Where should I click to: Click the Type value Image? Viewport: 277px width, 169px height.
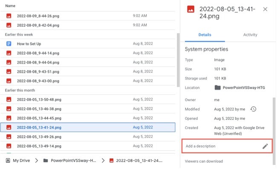(x=219, y=60)
